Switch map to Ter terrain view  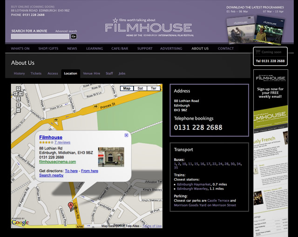pos(154,88)
